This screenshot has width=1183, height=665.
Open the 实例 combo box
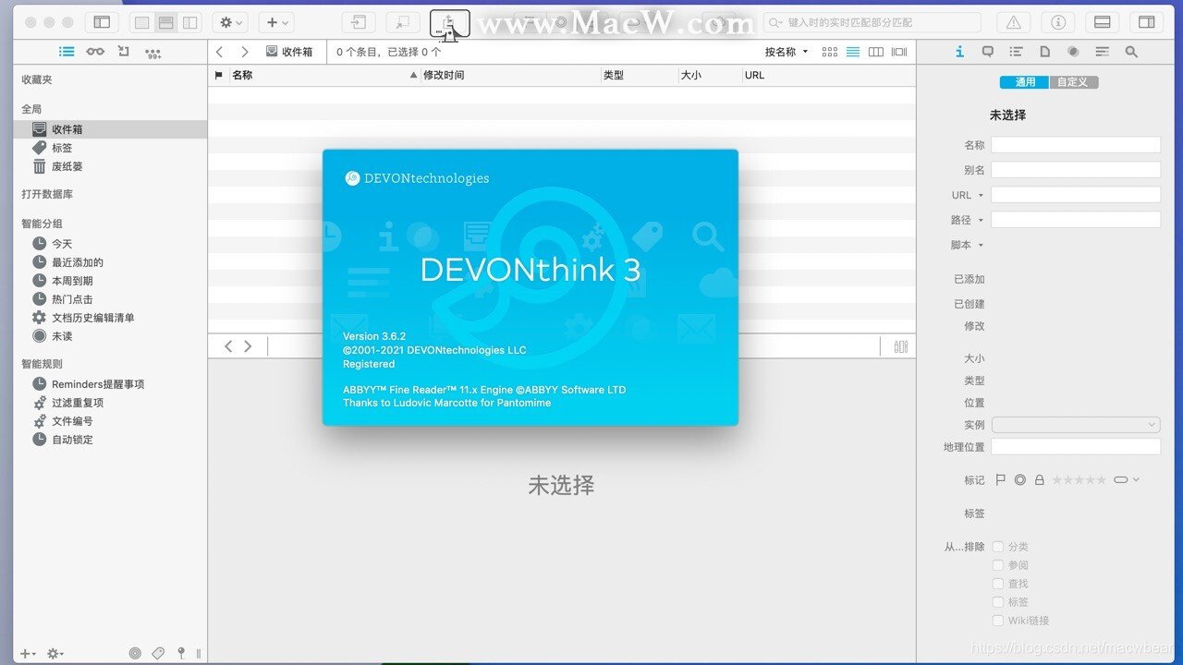[1076, 425]
